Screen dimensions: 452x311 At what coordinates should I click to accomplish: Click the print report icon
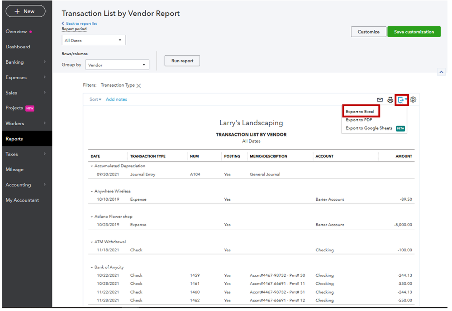(390, 100)
